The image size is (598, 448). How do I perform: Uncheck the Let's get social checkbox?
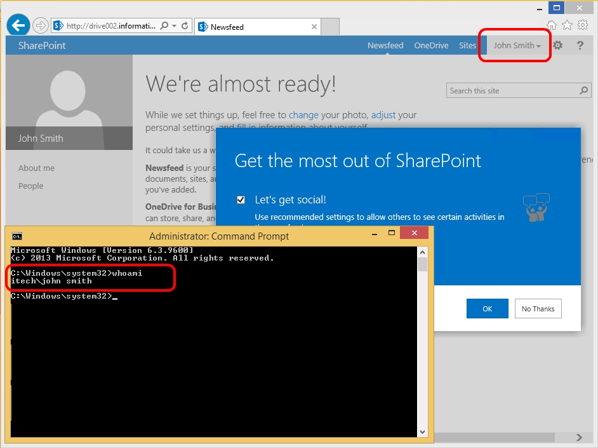click(241, 200)
